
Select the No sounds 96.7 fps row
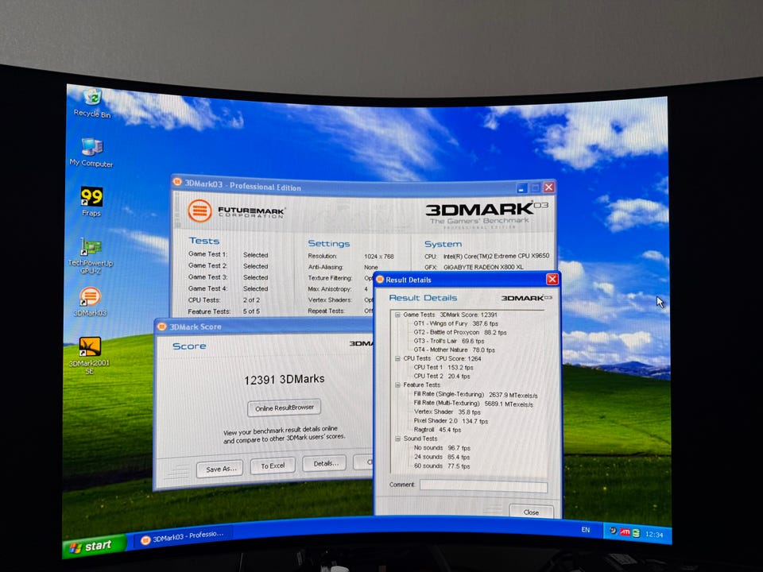point(442,448)
